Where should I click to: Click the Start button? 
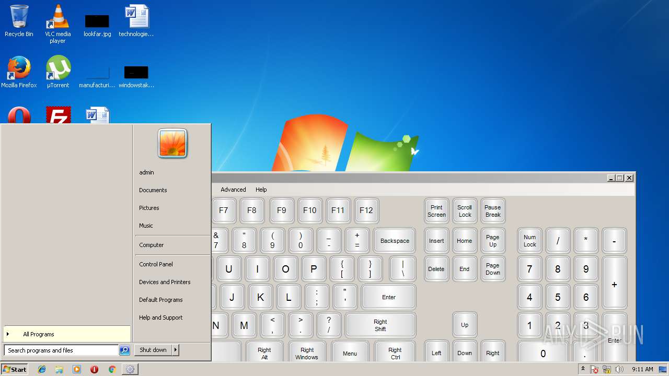click(x=15, y=369)
